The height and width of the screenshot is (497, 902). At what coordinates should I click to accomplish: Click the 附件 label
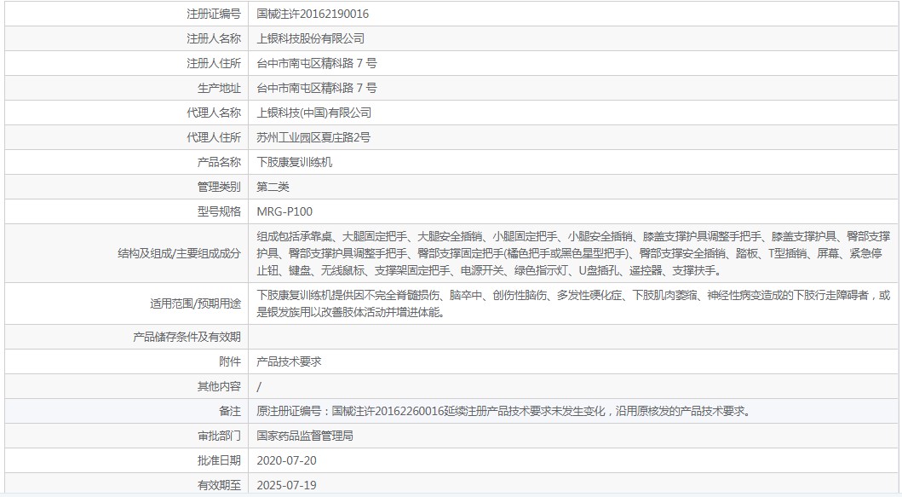click(x=230, y=361)
